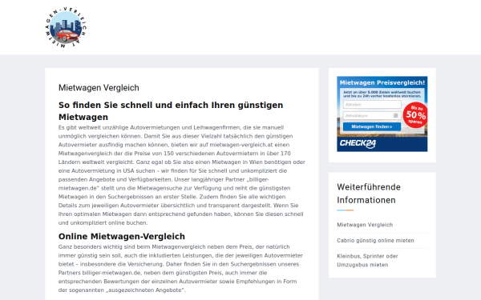Focus the Abholdatum date field

pyautogui.click(x=372, y=116)
